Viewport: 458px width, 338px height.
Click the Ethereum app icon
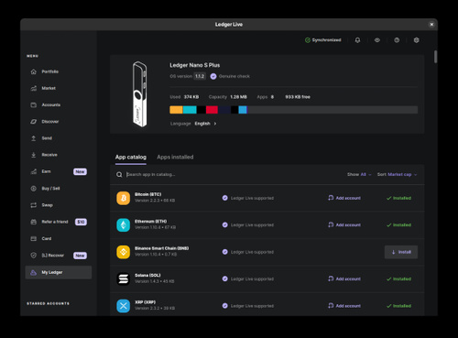click(x=124, y=225)
